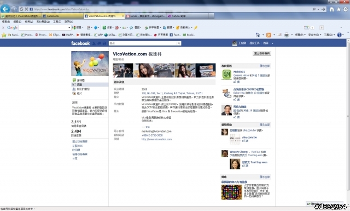This screenshot has width=350, height=211.
Task: Click the facebook logo
Action: coord(80,43)
